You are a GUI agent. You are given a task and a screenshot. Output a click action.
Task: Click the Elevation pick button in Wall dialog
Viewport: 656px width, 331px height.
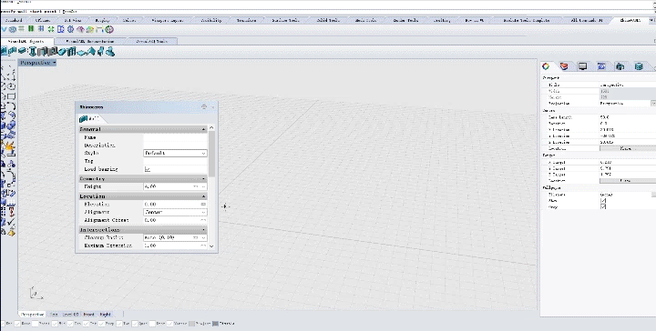coord(203,204)
